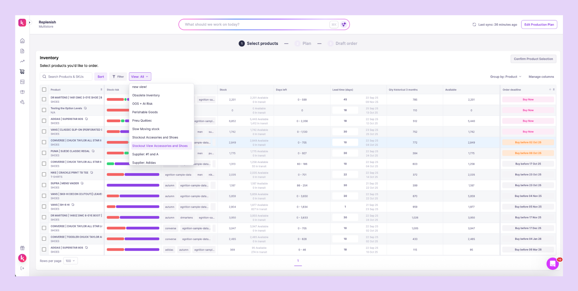Select the Pneu Québec view
The image size is (578, 291).
pyautogui.click(x=162, y=120)
